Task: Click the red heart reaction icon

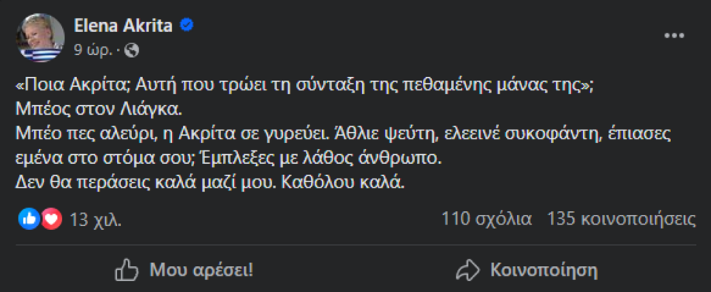Action: pos(51,219)
